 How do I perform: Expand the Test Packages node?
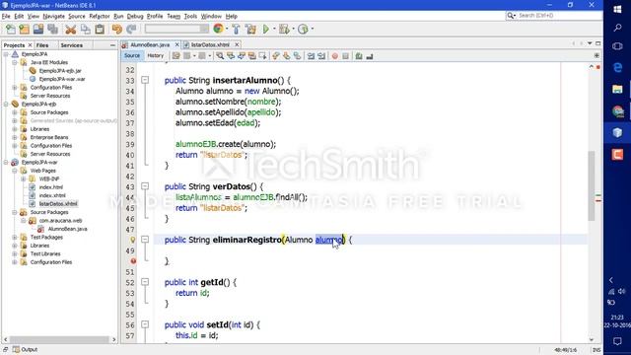click(x=15, y=237)
